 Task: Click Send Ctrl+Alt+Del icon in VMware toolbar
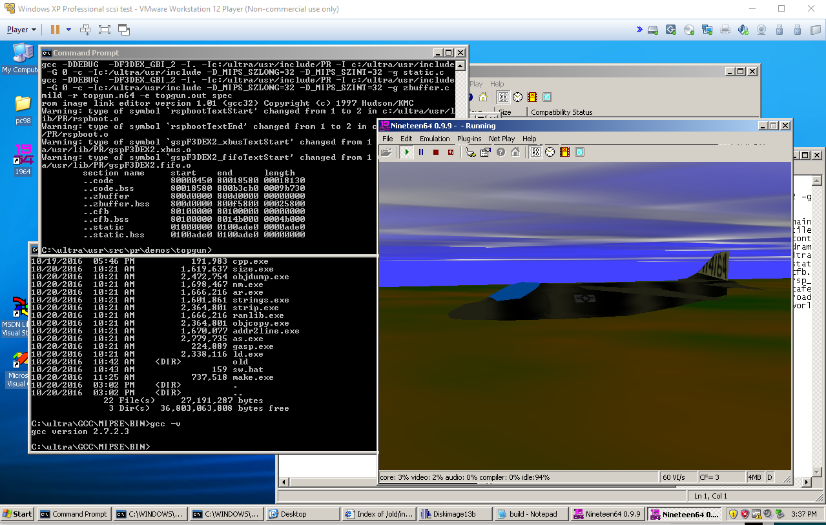85,30
